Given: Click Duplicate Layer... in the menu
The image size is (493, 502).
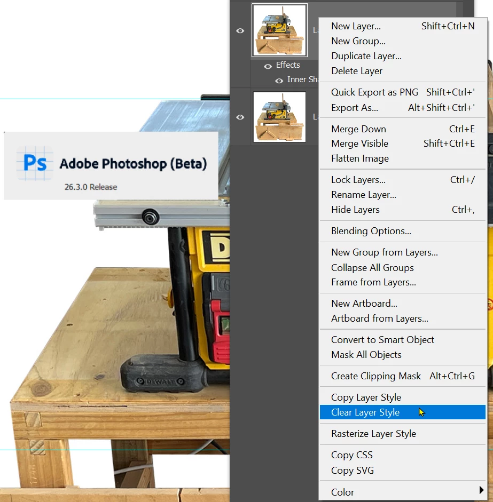Looking at the screenshot, I should (x=402, y=56).
